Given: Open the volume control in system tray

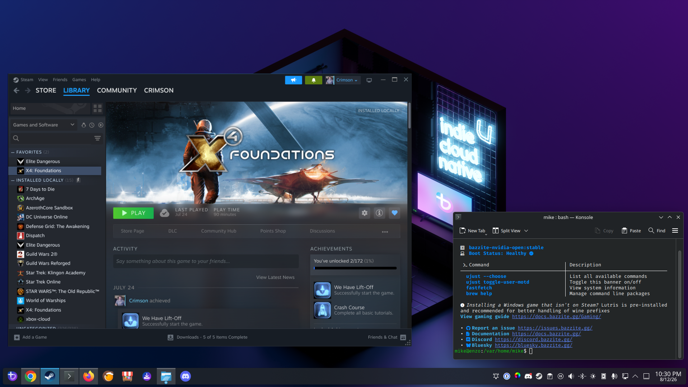Looking at the screenshot, I should (x=571, y=376).
